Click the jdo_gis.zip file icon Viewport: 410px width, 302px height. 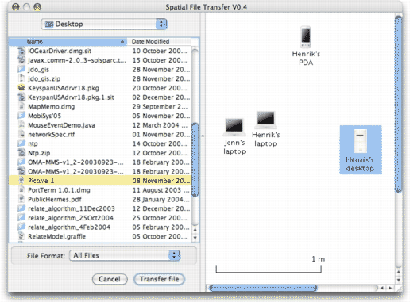(21, 78)
